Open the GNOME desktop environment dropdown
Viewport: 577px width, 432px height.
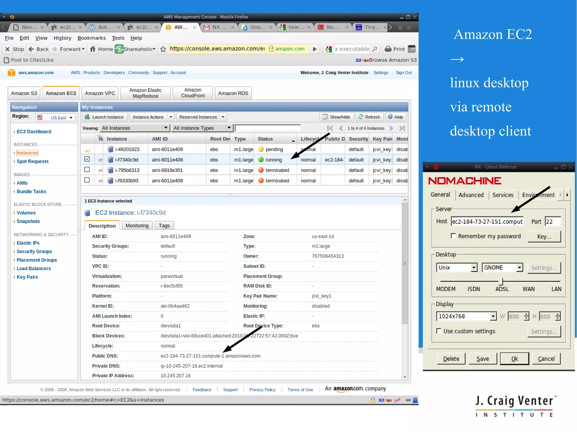502,268
